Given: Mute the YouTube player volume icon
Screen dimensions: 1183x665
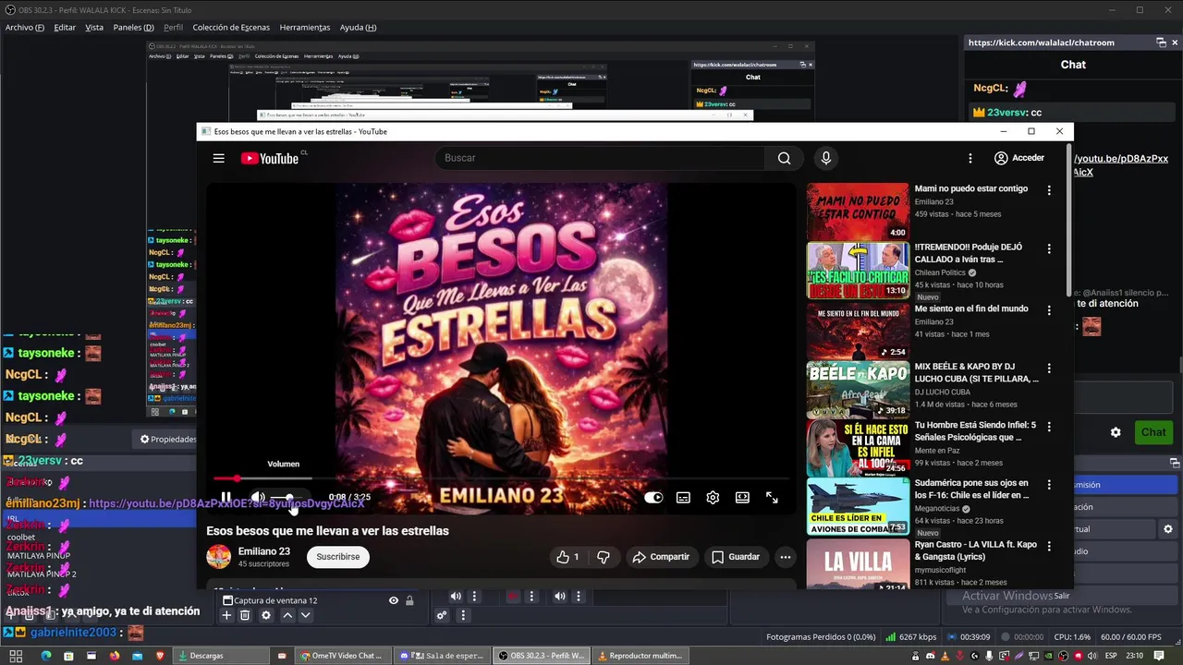Looking at the screenshot, I should pos(258,498).
